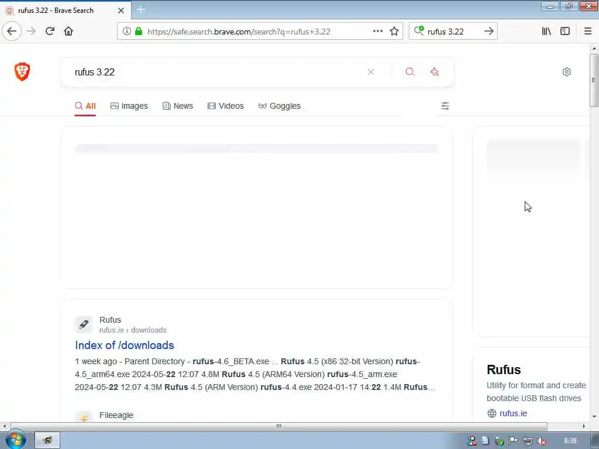Click the horizontal scrollbar thumb

[x=279, y=426]
